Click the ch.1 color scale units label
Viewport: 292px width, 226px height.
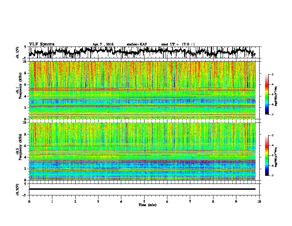coord(276,96)
